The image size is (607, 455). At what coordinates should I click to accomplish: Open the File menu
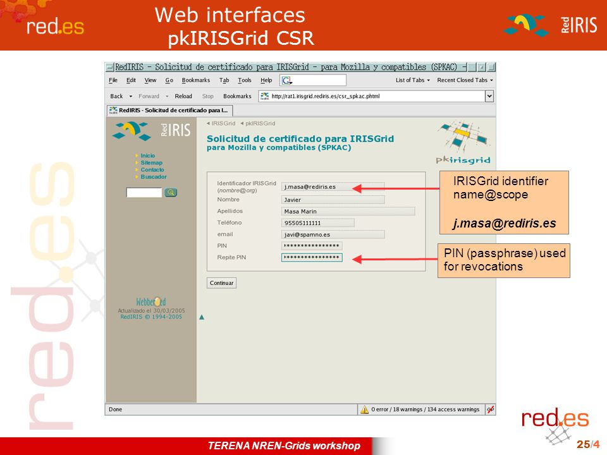[x=113, y=80]
